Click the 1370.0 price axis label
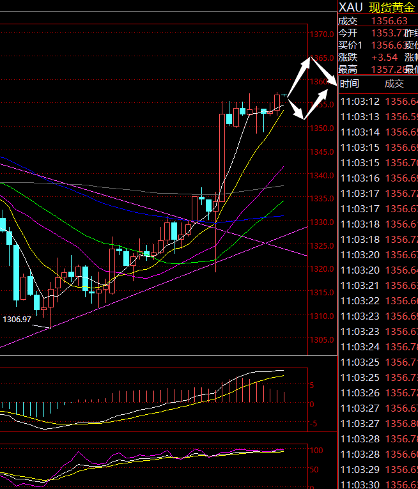418x489 pixels. point(321,35)
